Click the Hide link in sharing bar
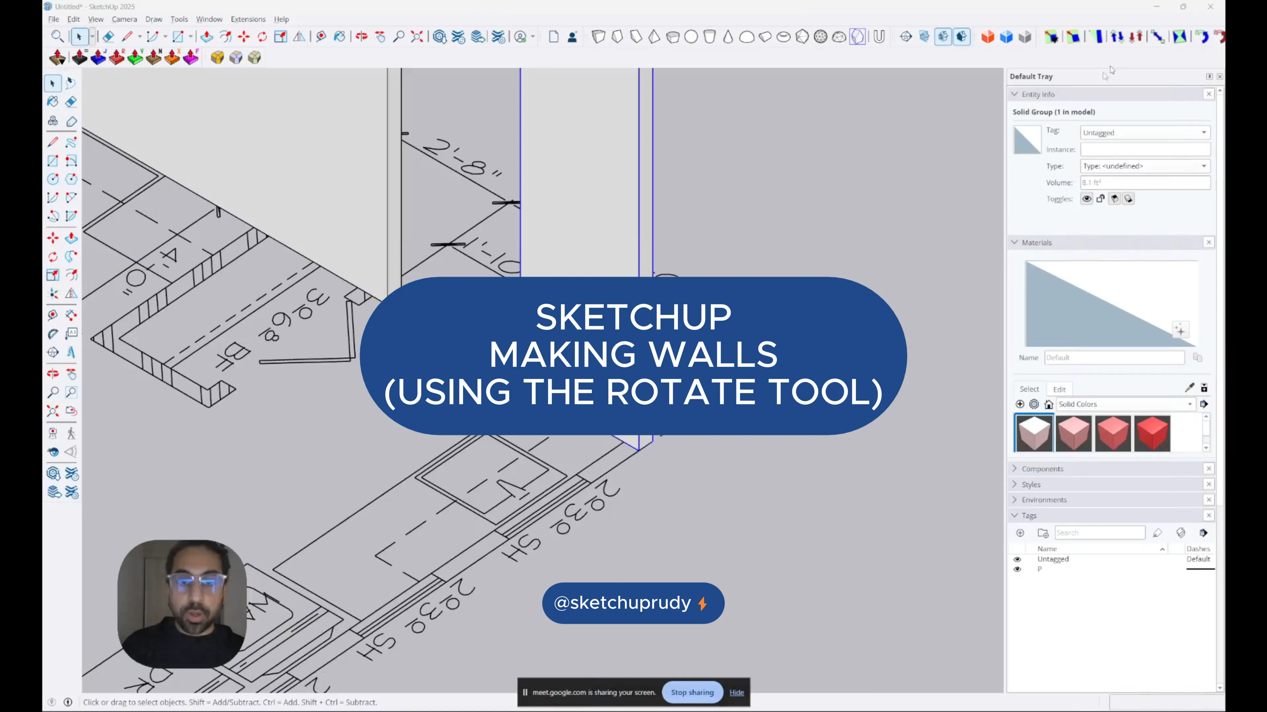 click(736, 692)
